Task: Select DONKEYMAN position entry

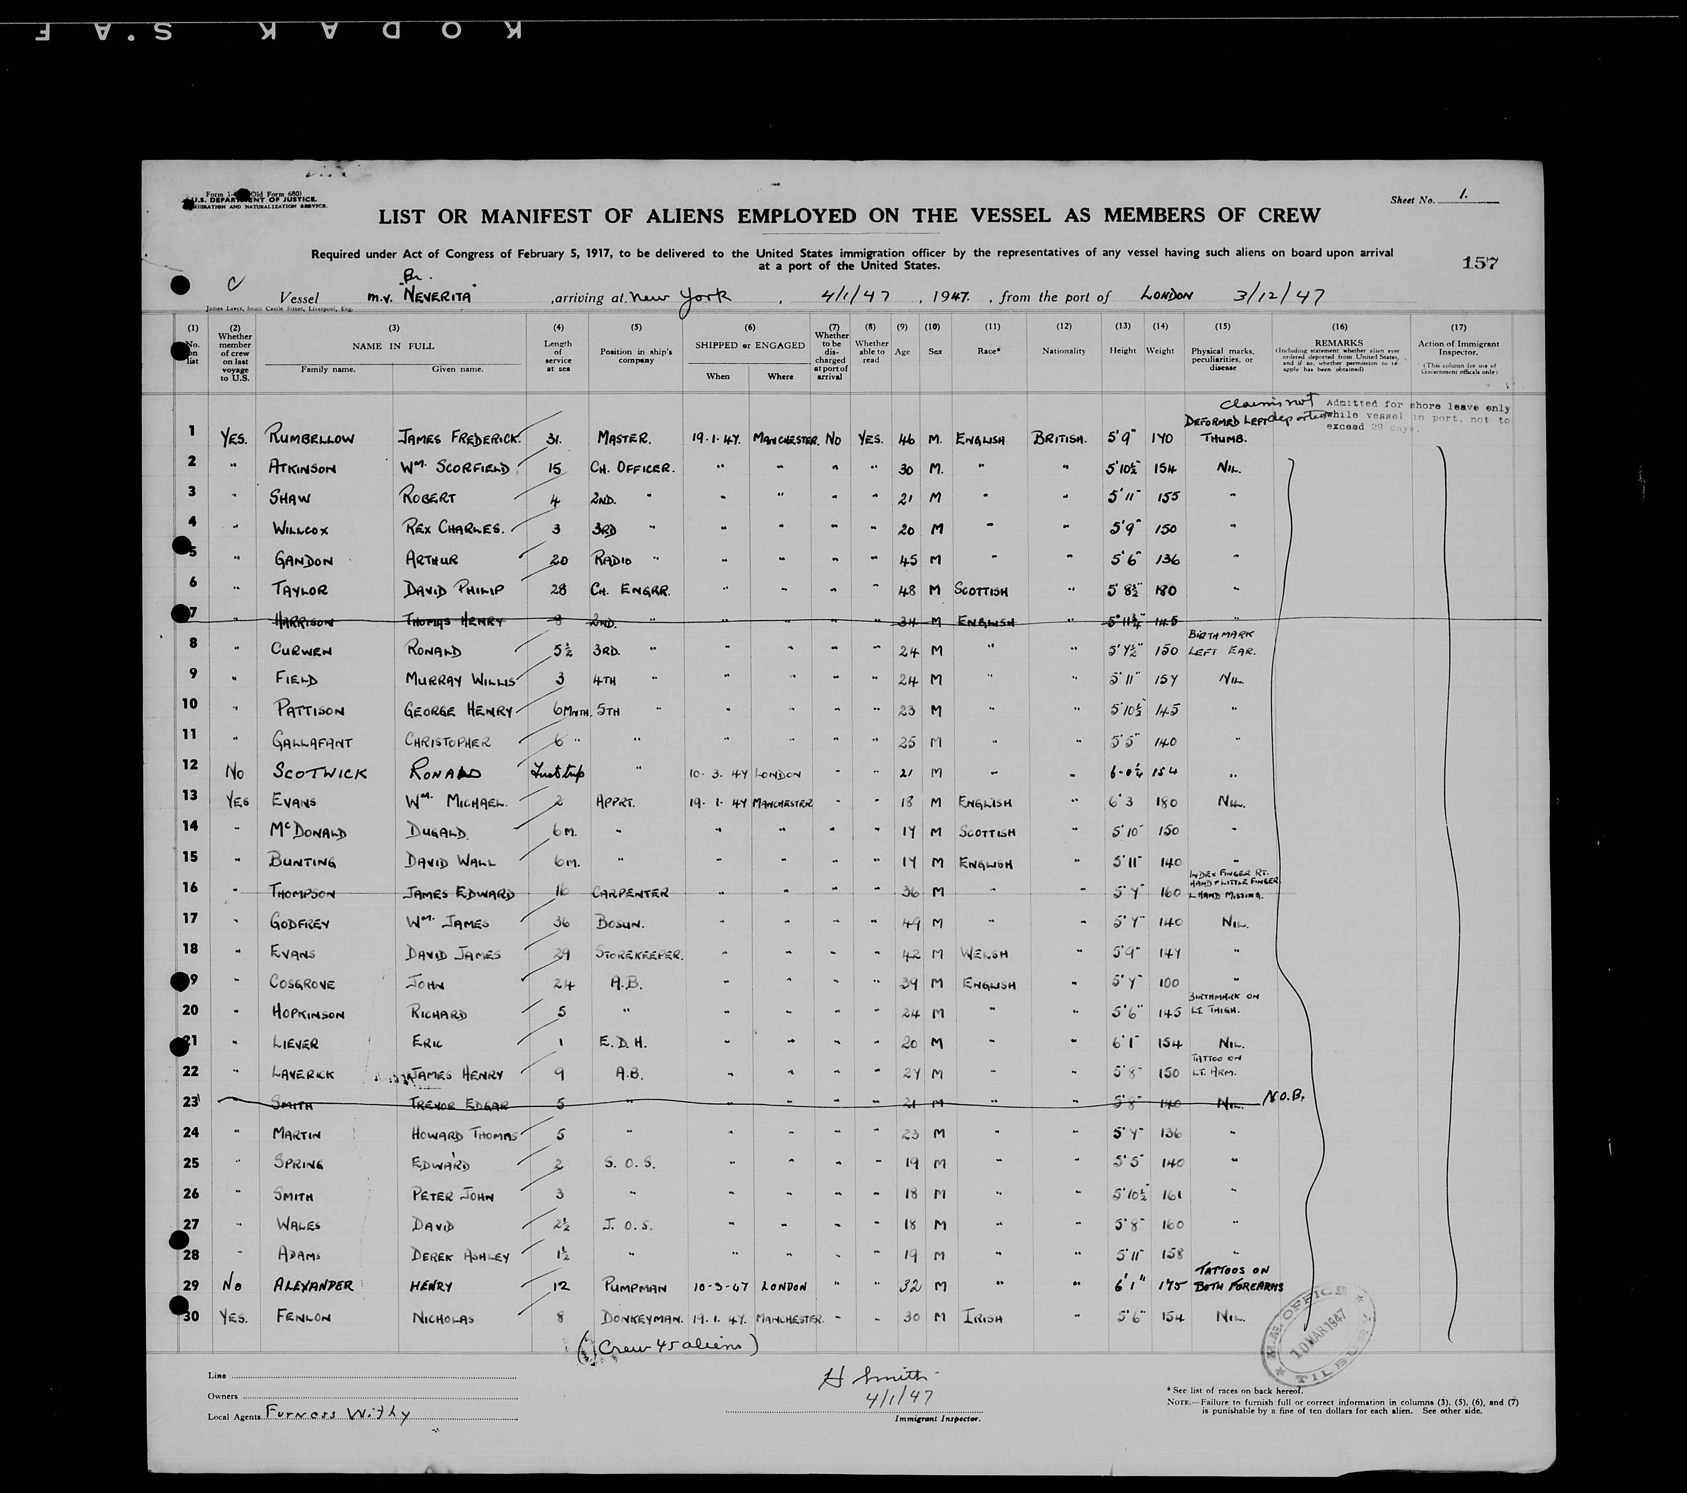Action: (642, 1319)
